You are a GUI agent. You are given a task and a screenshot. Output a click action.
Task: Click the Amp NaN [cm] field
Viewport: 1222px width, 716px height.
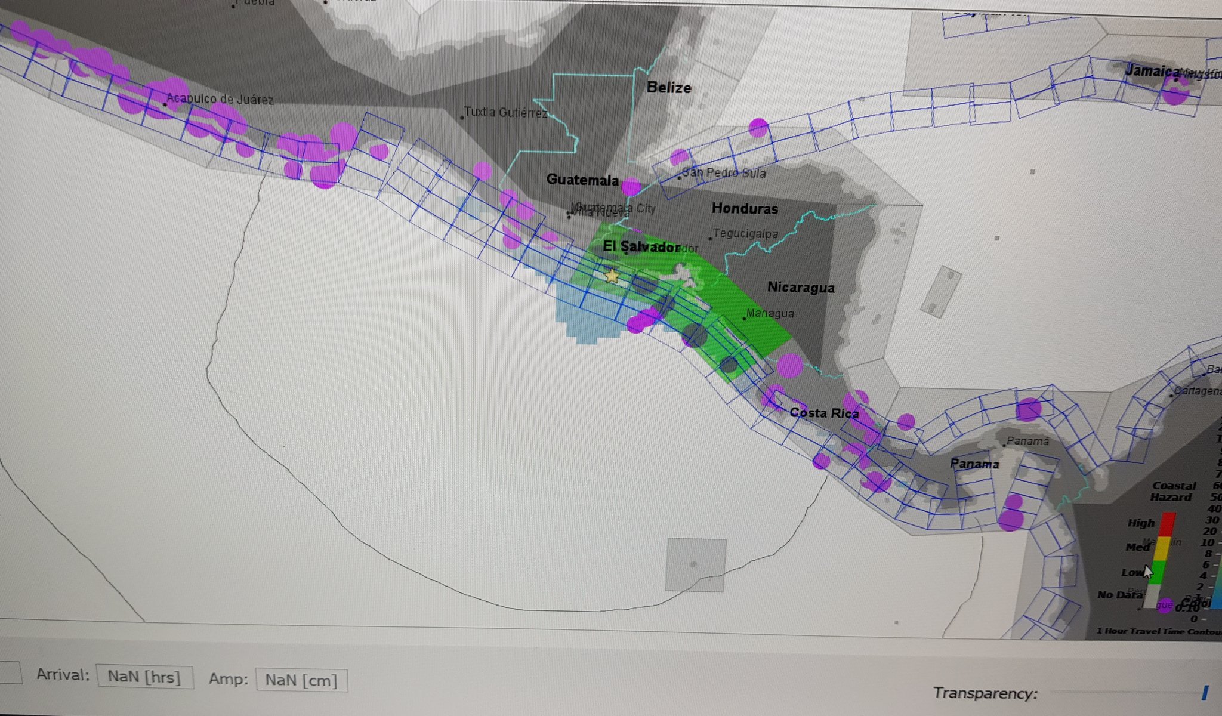(x=301, y=680)
